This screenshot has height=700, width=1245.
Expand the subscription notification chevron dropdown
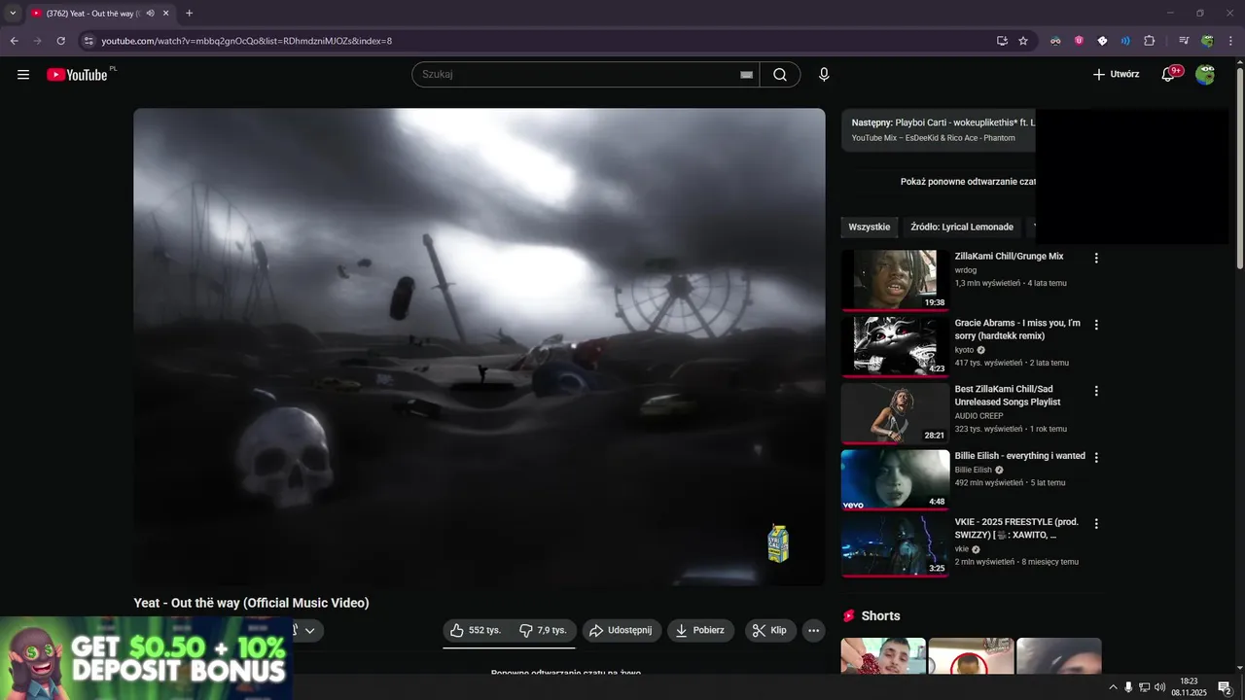tap(308, 630)
